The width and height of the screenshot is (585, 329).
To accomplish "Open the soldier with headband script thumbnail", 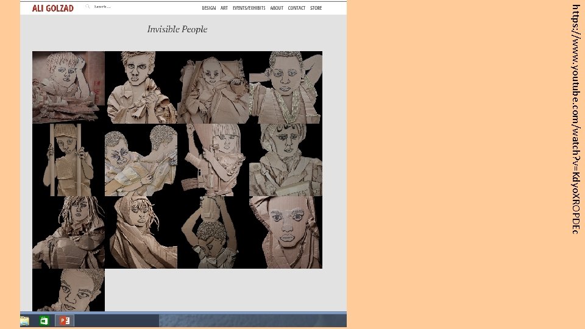I will point(286,160).
